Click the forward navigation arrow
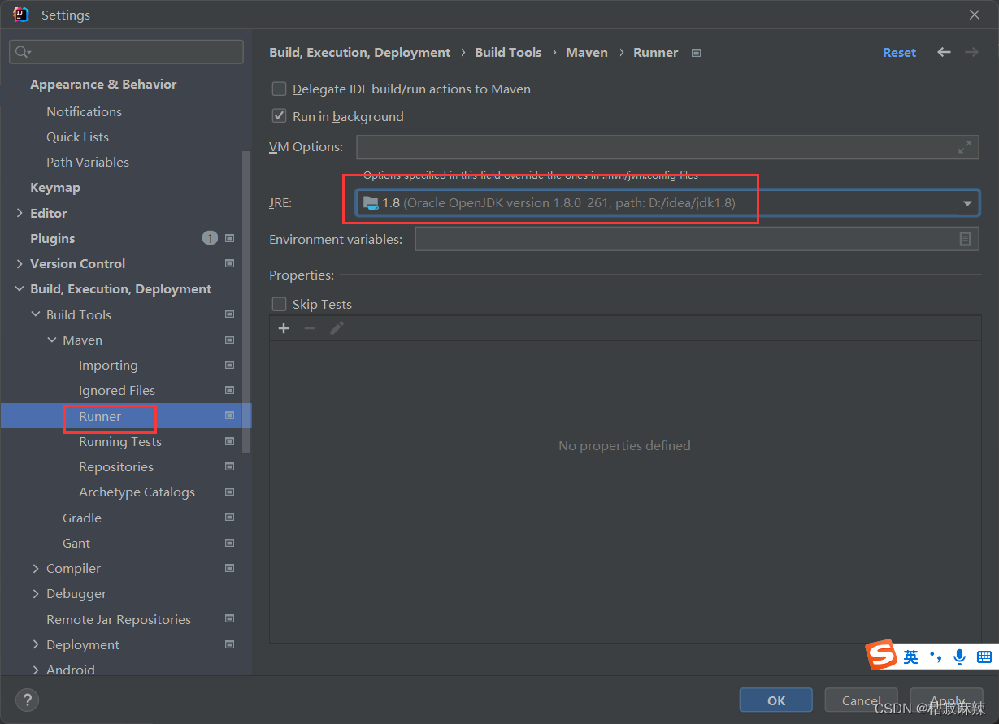The image size is (999, 724). click(971, 52)
